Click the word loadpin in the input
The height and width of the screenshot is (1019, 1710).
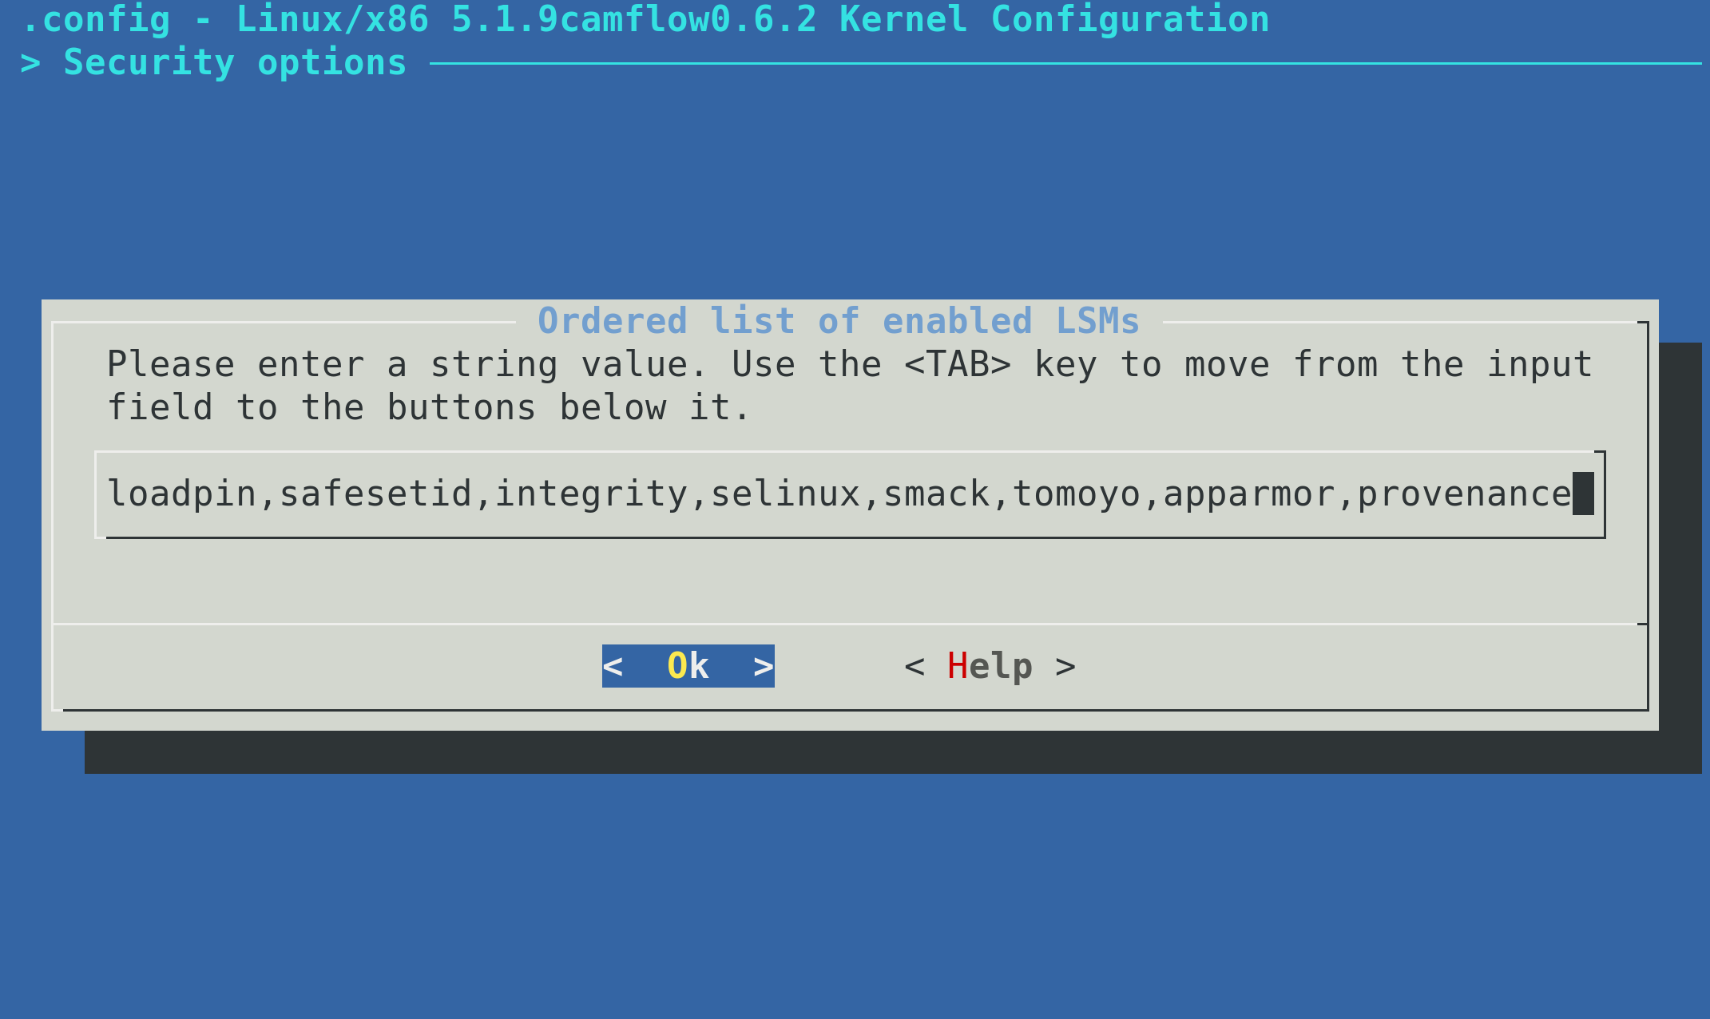(182, 494)
